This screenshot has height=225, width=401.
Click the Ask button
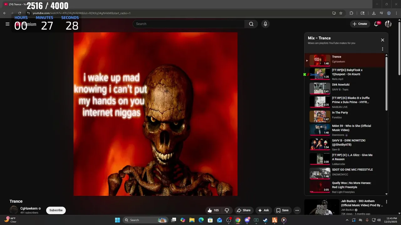(263, 210)
